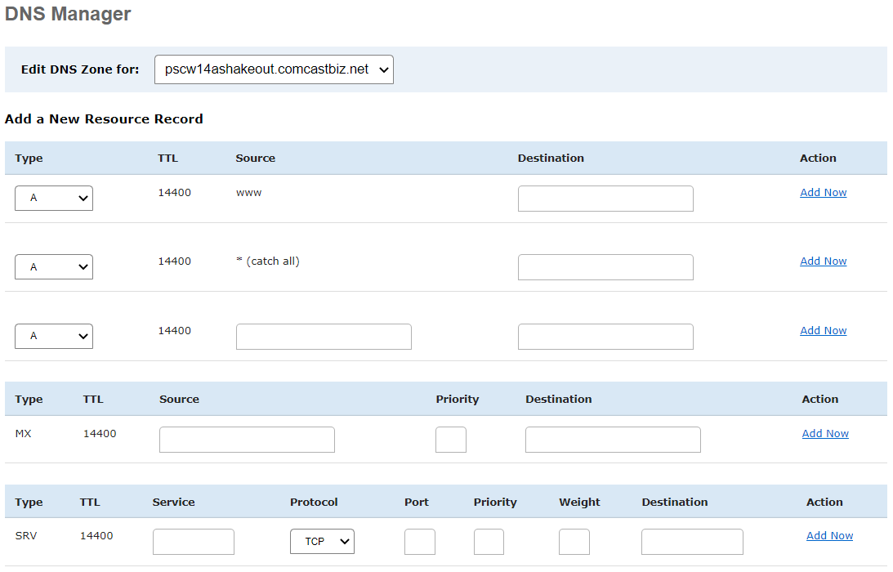Click the SRV Destination input field
Viewport: 893px width, 572px height.
click(691, 541)
